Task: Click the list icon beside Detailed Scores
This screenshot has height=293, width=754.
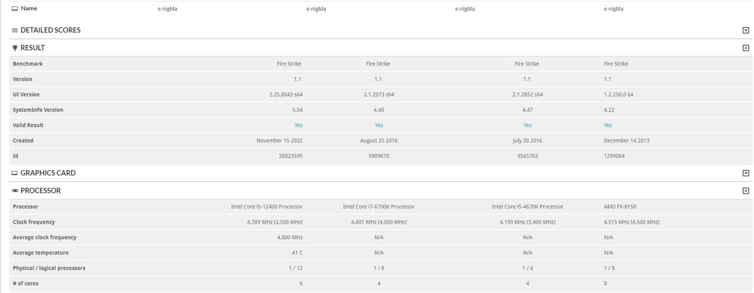Action: 15,30
